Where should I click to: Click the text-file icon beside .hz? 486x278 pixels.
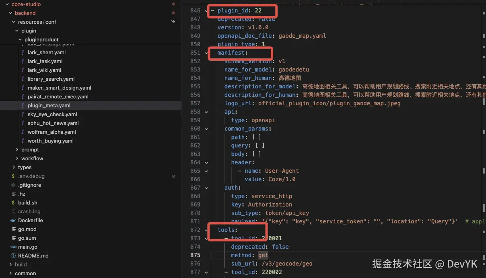[x=13, y=194]
